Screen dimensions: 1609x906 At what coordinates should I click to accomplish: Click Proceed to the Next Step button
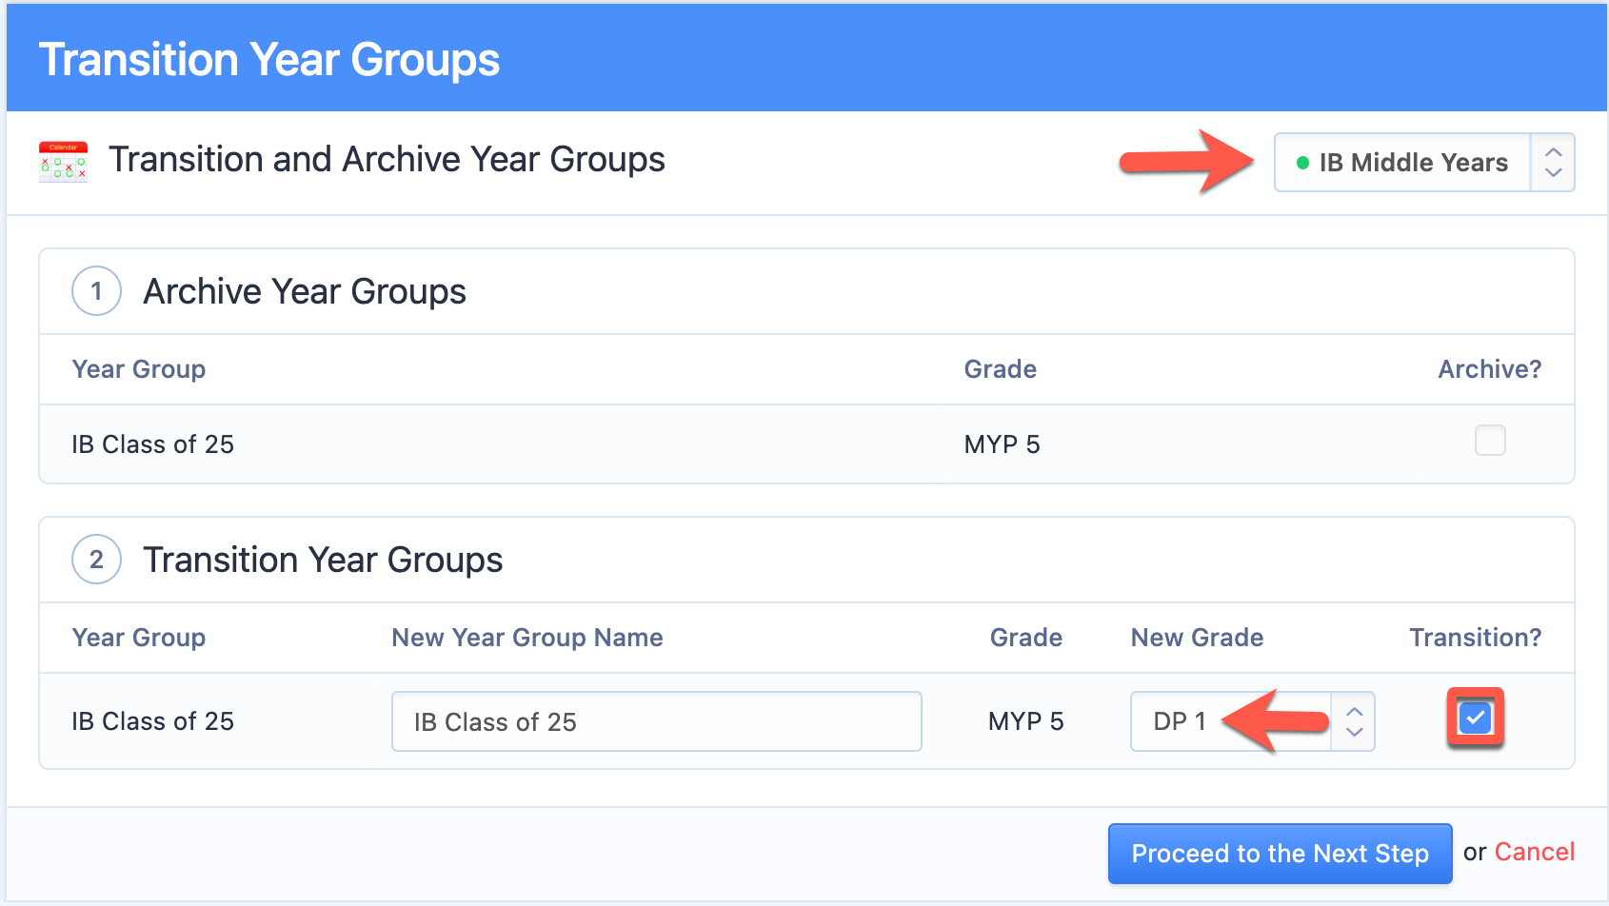1280,854
